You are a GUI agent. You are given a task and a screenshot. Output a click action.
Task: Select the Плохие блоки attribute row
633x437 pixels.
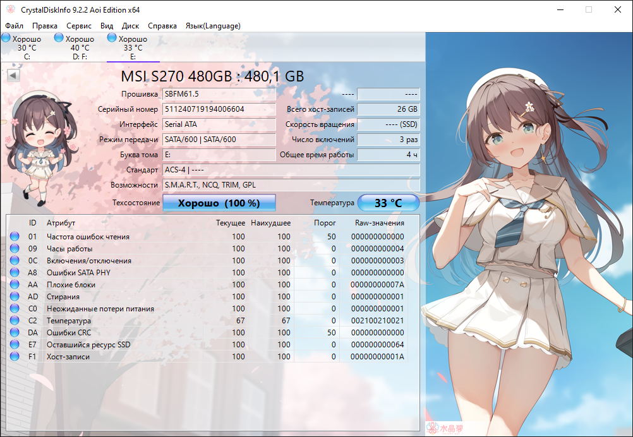pyautogui.click(x=207, y=284)
